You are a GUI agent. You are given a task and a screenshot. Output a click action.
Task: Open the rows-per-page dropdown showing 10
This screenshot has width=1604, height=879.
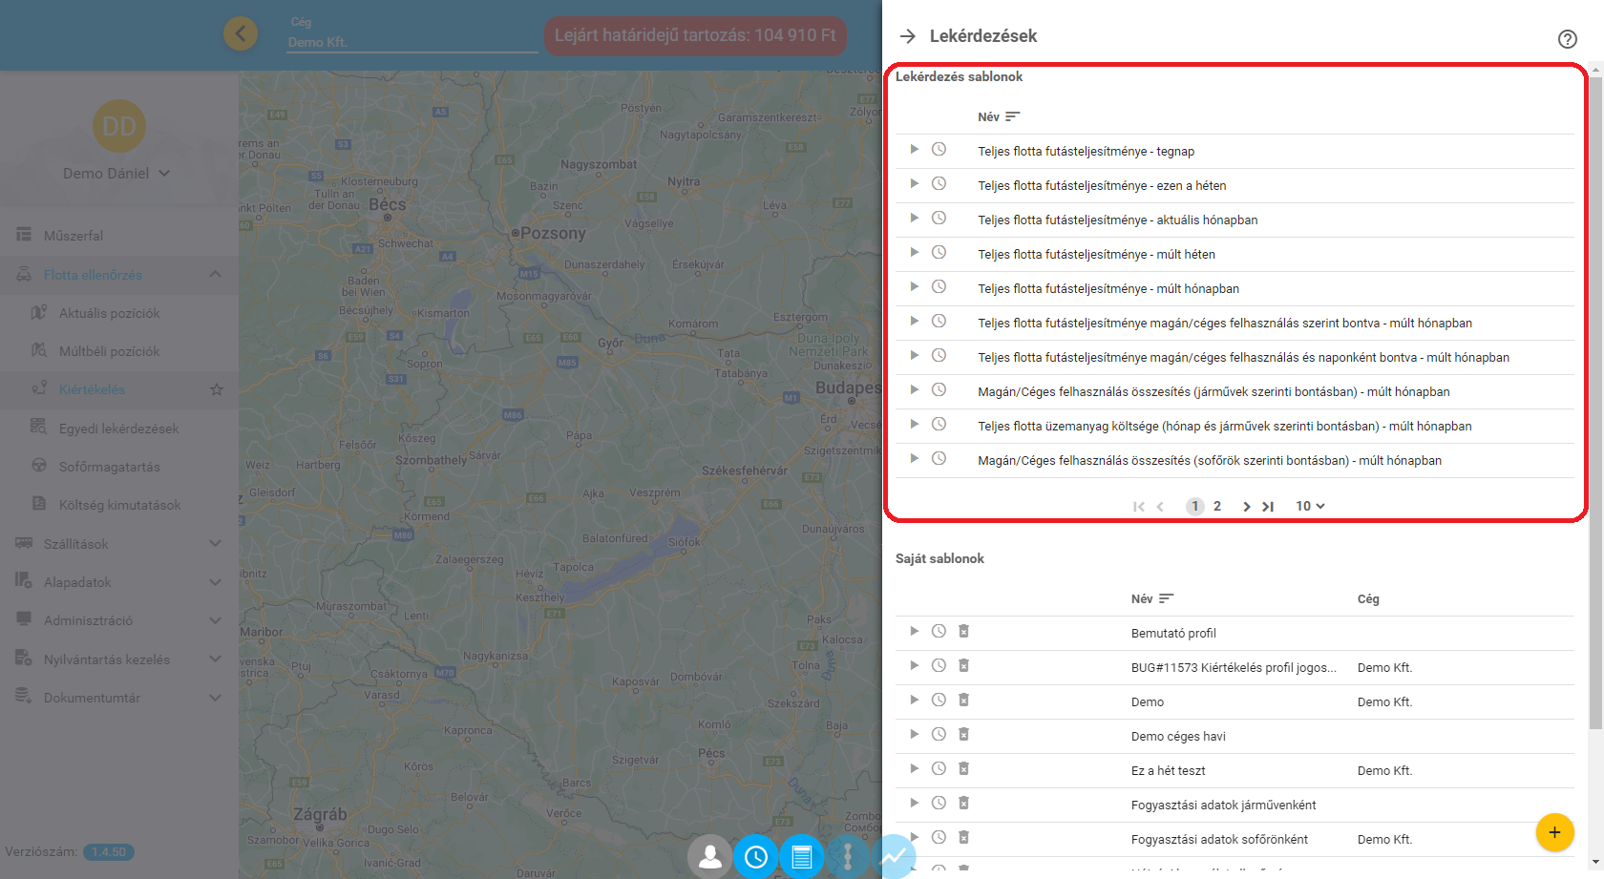(1310, 507)
